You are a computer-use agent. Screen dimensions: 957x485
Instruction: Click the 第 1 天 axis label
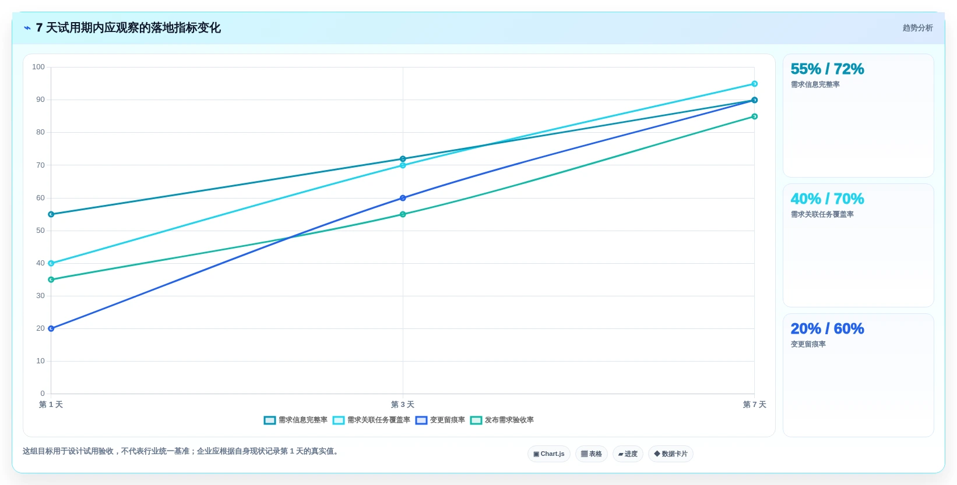pyautogui.click(x=51, y=404)
